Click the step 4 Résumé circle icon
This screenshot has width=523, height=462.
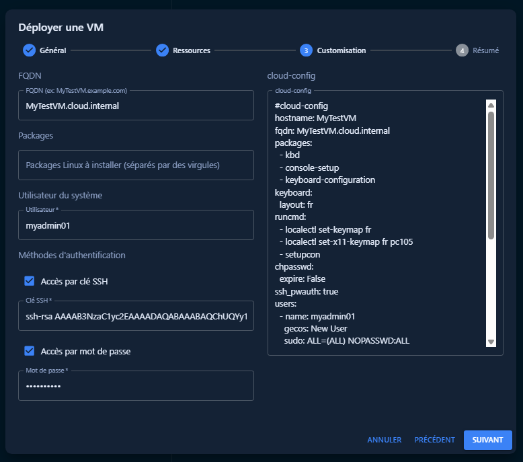pyautogui.click(x=462, y=50)
